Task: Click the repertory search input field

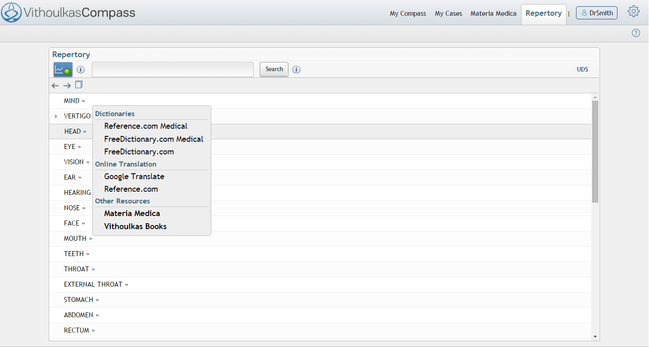Action: coord(173,69)
